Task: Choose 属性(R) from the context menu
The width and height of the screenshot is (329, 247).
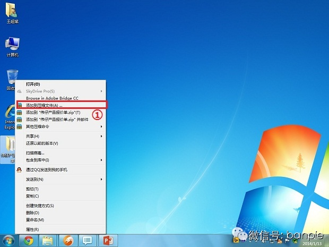Action: click(33, 229)
